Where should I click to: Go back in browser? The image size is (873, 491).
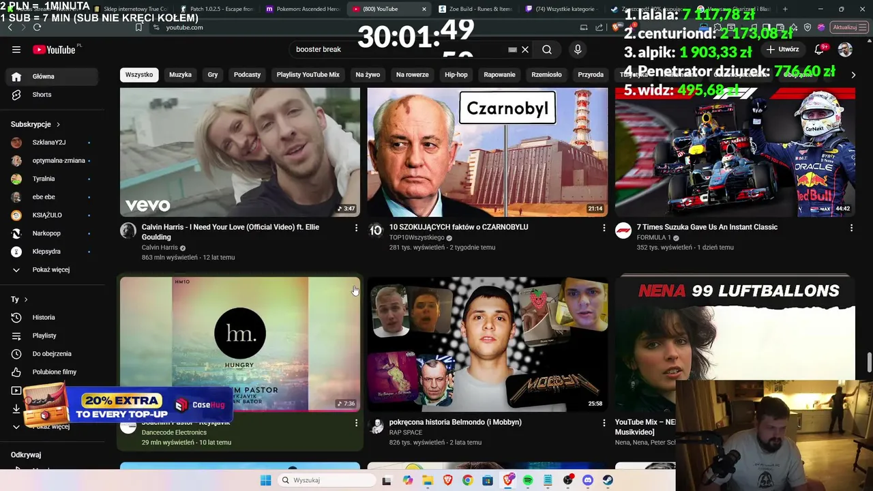[x=10, y=27]
